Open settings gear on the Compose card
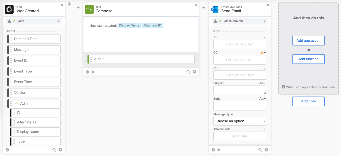This screenshot has width=341, height=156. click(x=194, y=72)
